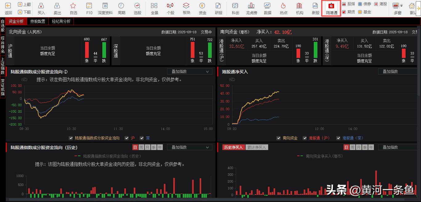421x202 pixels.
Task: Click the 累计净买入 button
Action: point(257,147)
